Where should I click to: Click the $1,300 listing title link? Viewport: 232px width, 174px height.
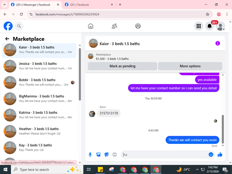[112, 59]
